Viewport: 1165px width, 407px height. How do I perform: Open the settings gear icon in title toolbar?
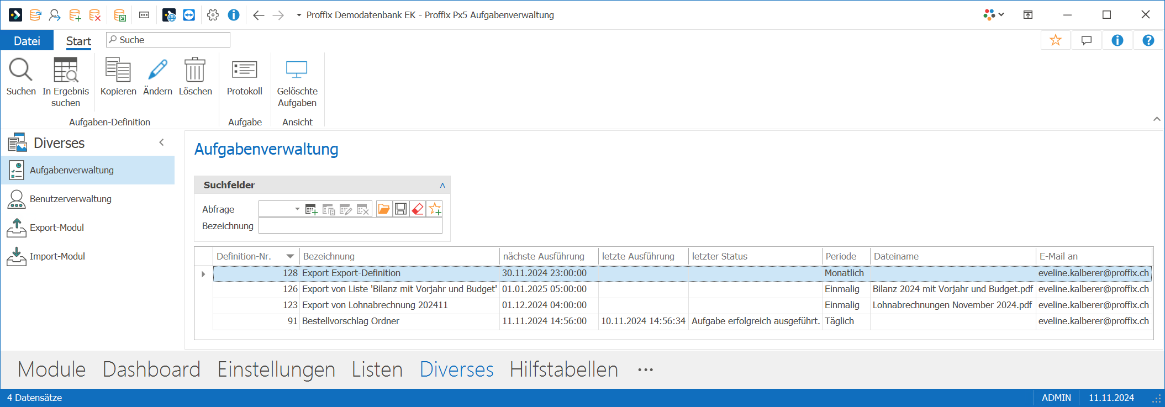tap(213, 15)
